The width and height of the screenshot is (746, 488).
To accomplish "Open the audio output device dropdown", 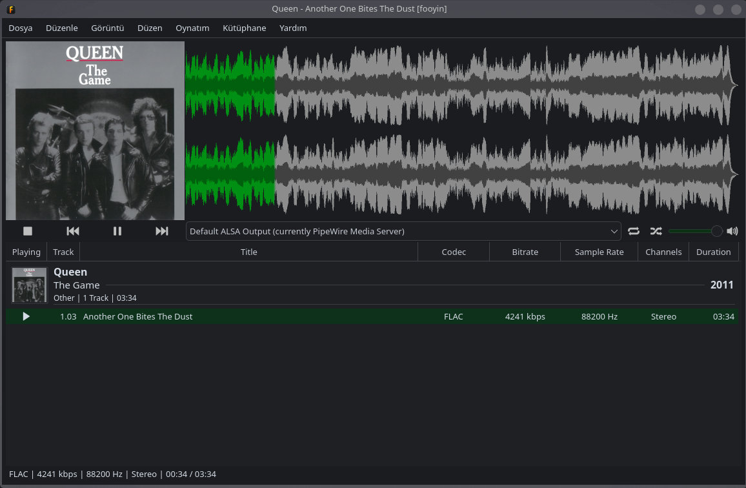I will coord(403,231).
